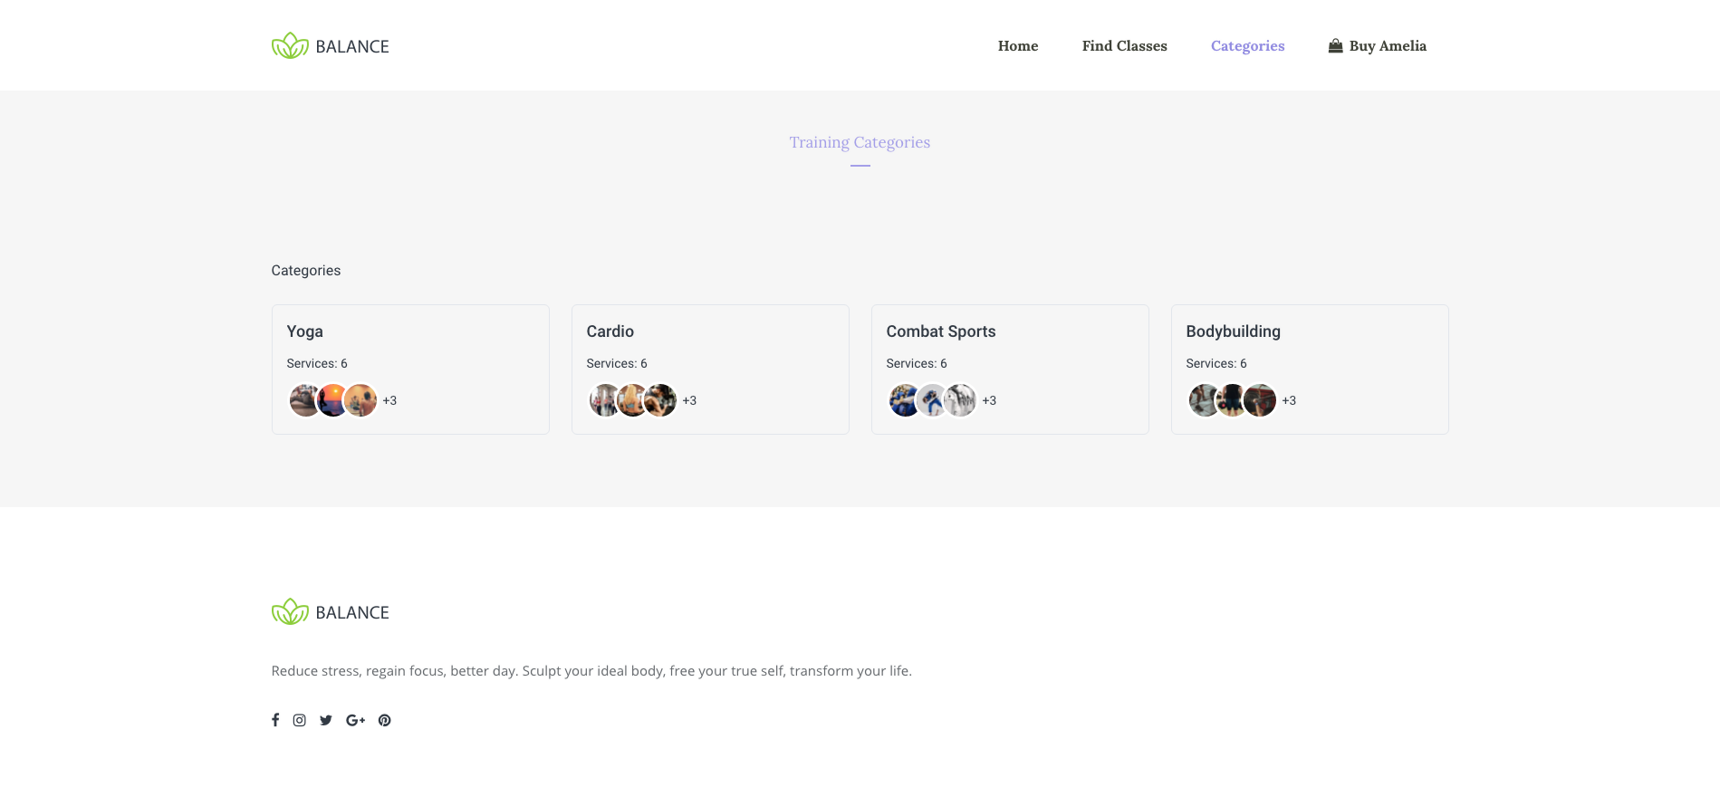This screenshot has width=1720, height=787.
Task: Go to the Home menu item
Action: 1018,46
